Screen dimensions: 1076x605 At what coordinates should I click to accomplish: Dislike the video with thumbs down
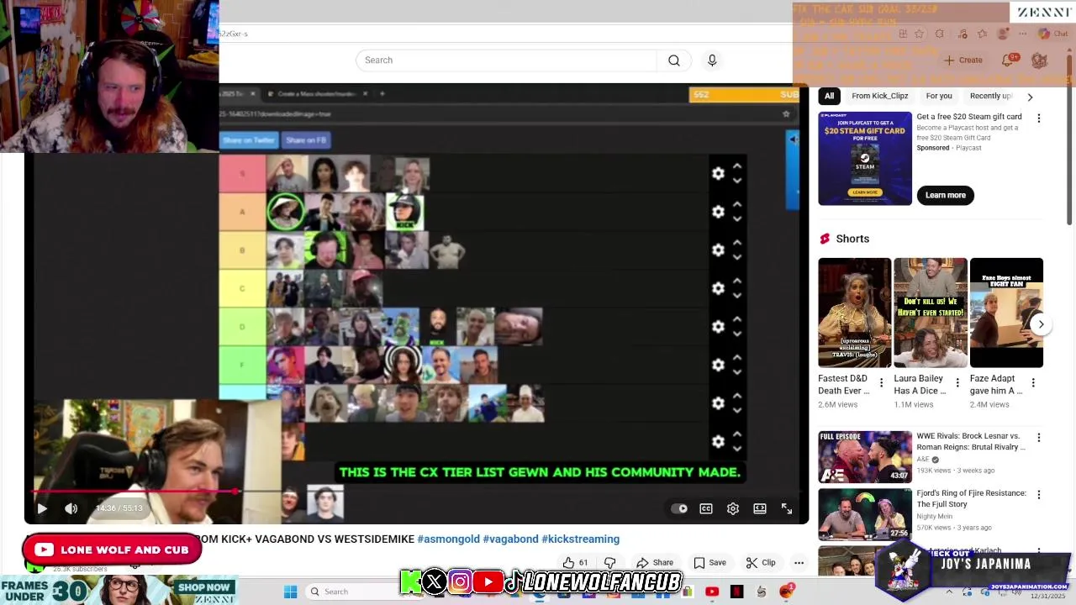coord(610,563)
